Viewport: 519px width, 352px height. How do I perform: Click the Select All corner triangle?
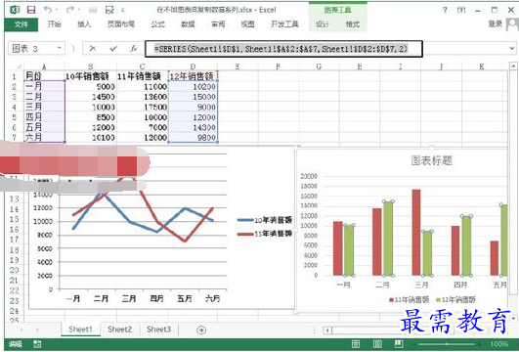pyautogui.click(x=19, y=67)
